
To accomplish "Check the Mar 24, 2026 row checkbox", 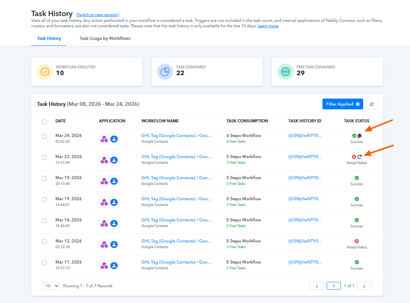I will click(x=45, y=136).
